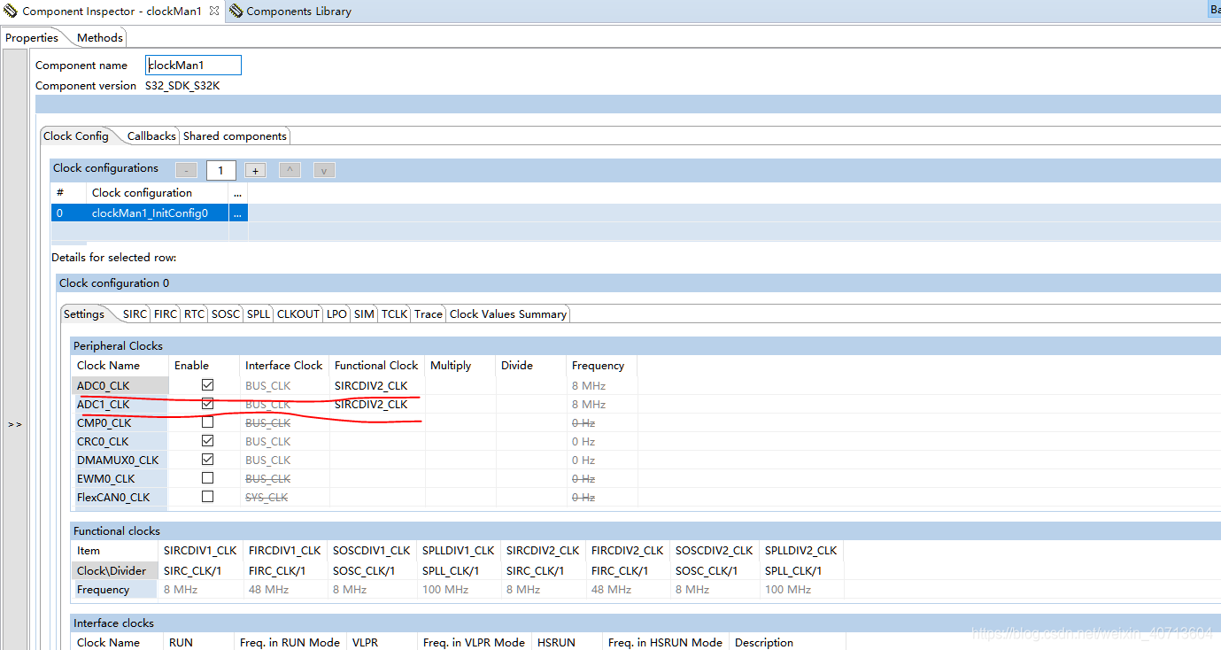1221x650 pixels.
Task: Click SOSCDIV2_CLK divider cell SOSC_CLK/1
Action: tap(715, 570)
